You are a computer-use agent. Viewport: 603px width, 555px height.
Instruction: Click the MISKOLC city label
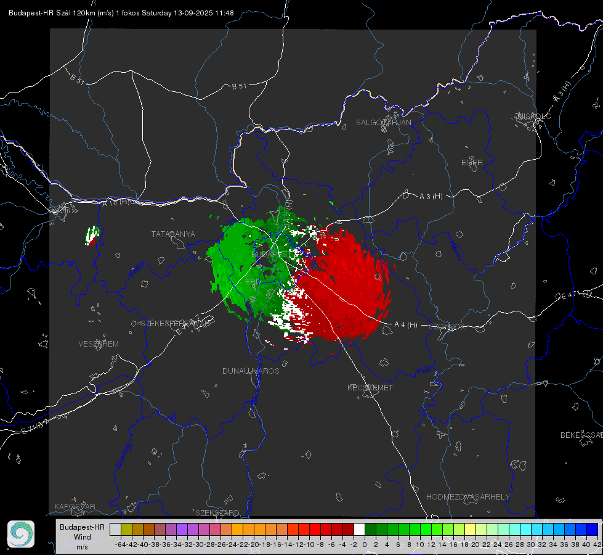(x=534, y=116)
